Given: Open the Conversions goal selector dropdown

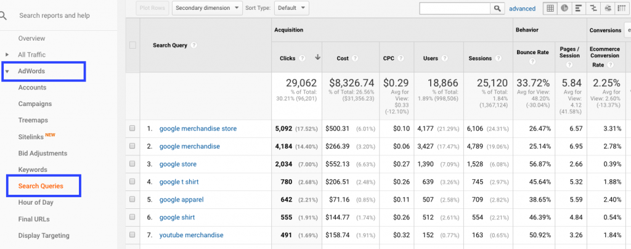Looking at the screenshot, I should 627,30.
